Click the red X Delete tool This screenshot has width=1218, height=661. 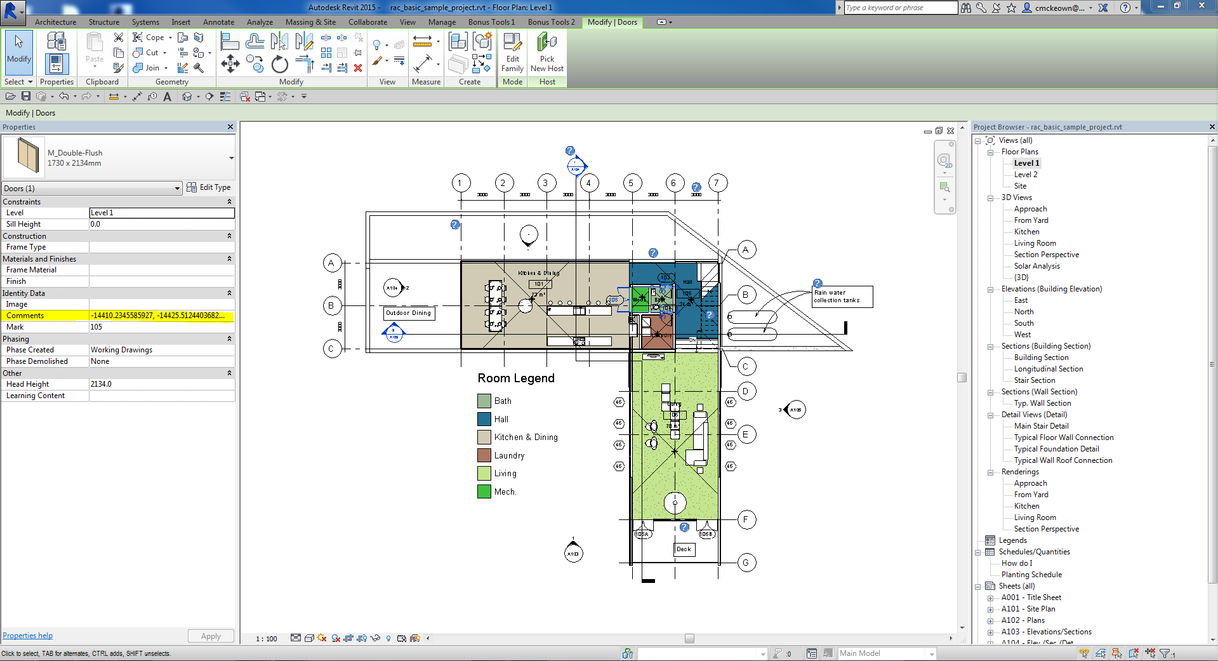(x=359, y=68)
